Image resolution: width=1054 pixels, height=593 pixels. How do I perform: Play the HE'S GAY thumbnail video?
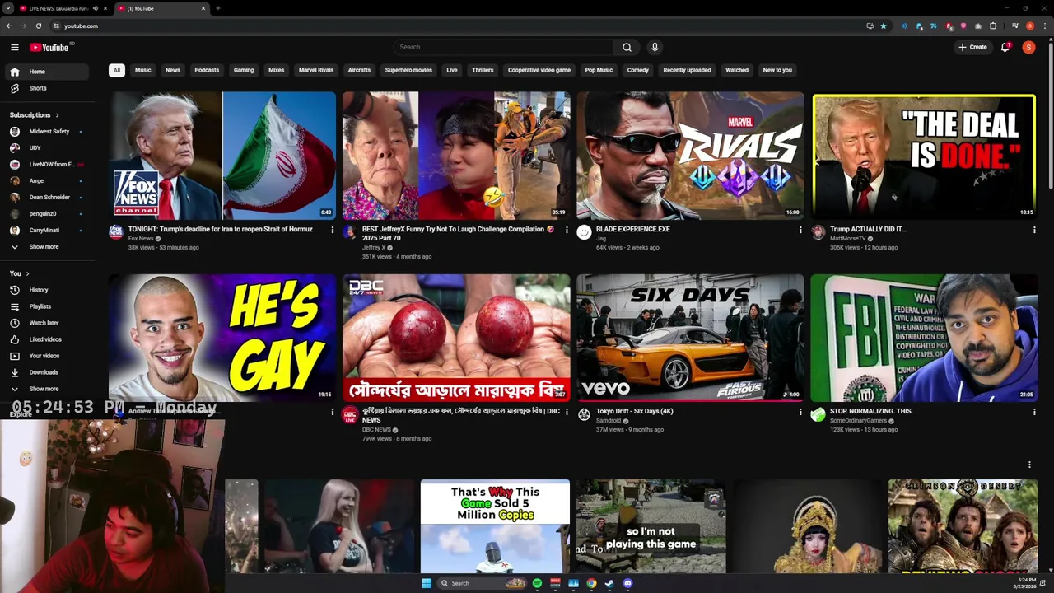click(222, 338)
